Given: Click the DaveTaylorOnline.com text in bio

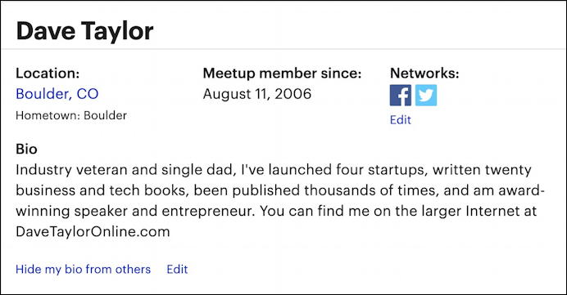Looking at the screenshot, I should [x=93, y=231].
